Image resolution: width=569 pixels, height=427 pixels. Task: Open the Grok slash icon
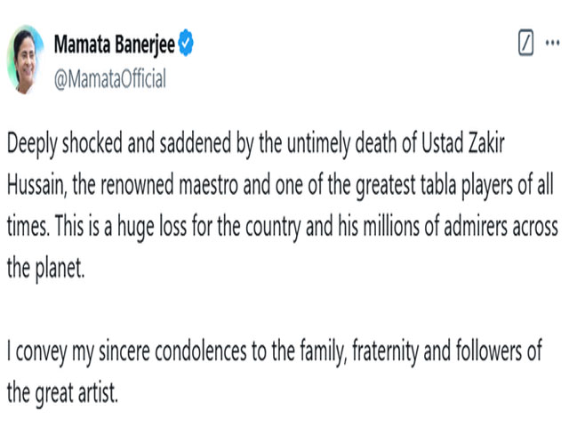(x=525, y=43)
